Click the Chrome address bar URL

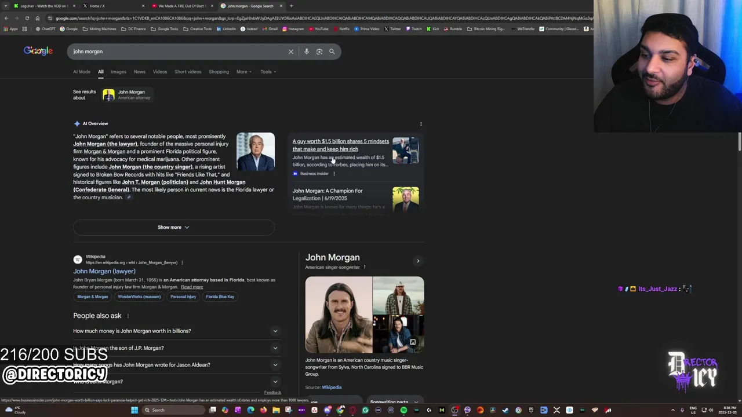(x=322, y=18)
